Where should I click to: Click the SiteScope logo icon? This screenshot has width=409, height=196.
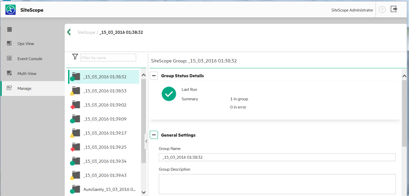11,10
